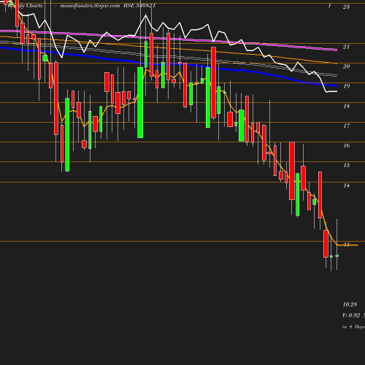
Task: Click the price axis label 20
Action: tap(346, 66)
